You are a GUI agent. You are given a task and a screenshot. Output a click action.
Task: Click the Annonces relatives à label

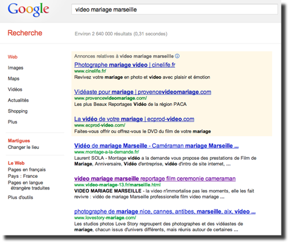[124, 56]
